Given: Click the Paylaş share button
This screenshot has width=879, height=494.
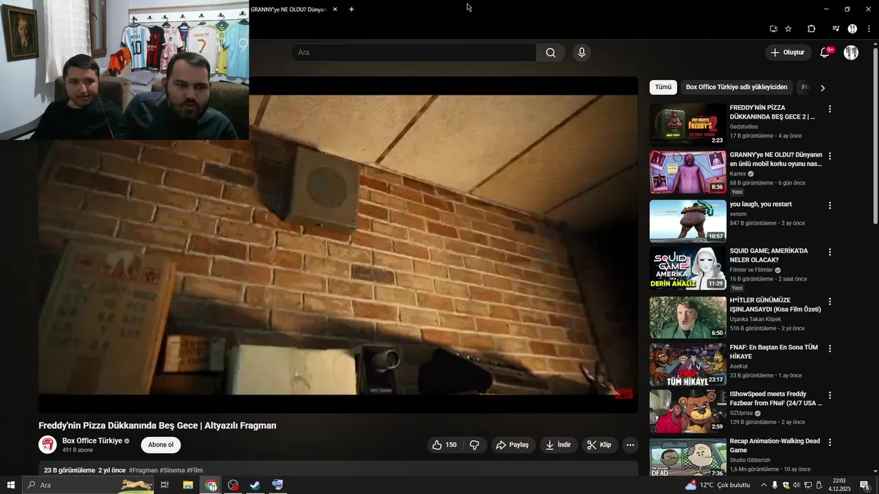Looking at the screenshot, I should 512,445.
